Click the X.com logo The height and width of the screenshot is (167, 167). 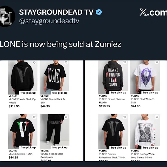point(153,12)
